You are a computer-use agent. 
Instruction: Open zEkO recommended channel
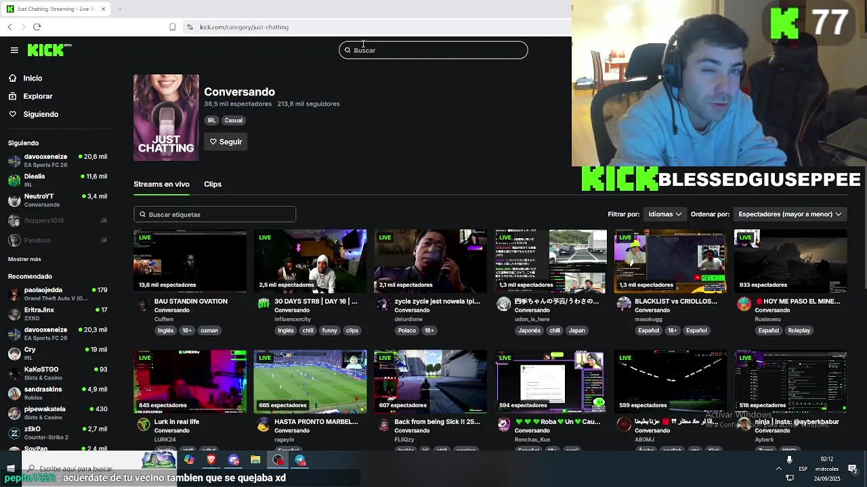pos(58,433)
